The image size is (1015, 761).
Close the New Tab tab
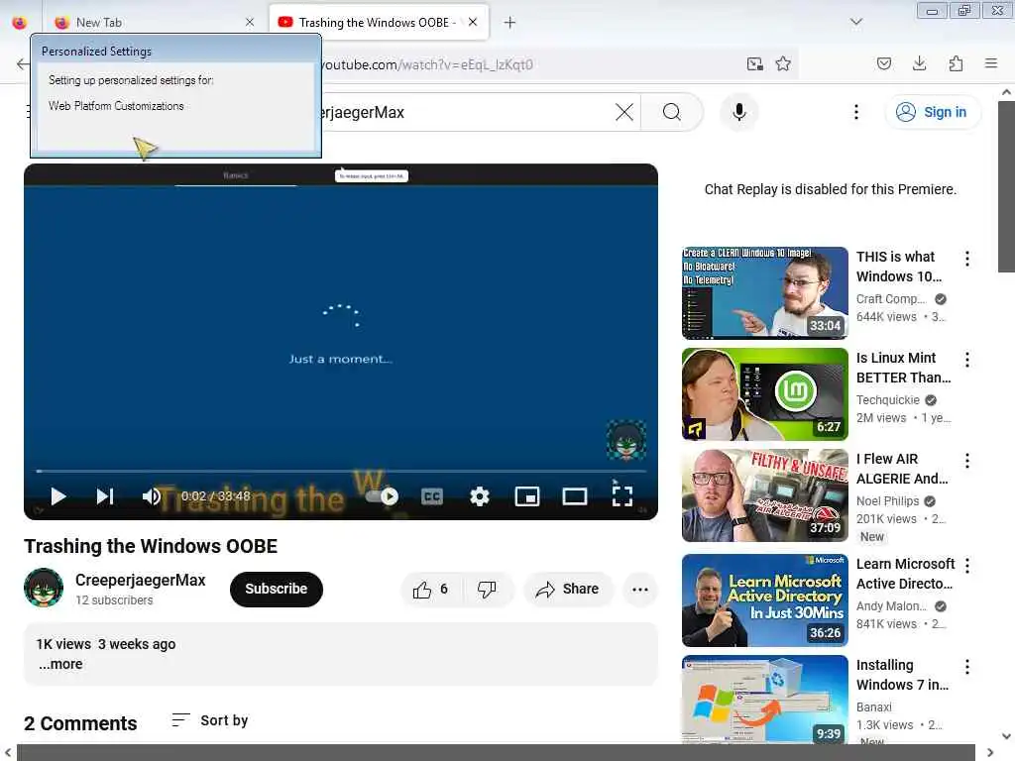coord(250,23)
